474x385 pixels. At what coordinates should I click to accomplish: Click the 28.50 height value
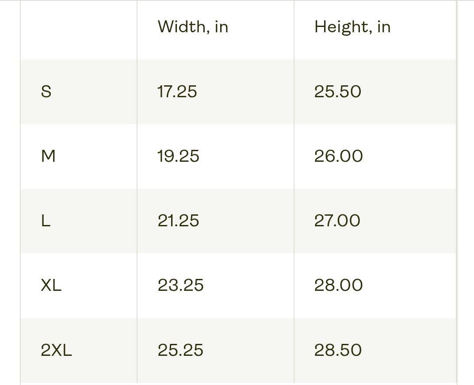pyautogui.click(x=338, y=350)
